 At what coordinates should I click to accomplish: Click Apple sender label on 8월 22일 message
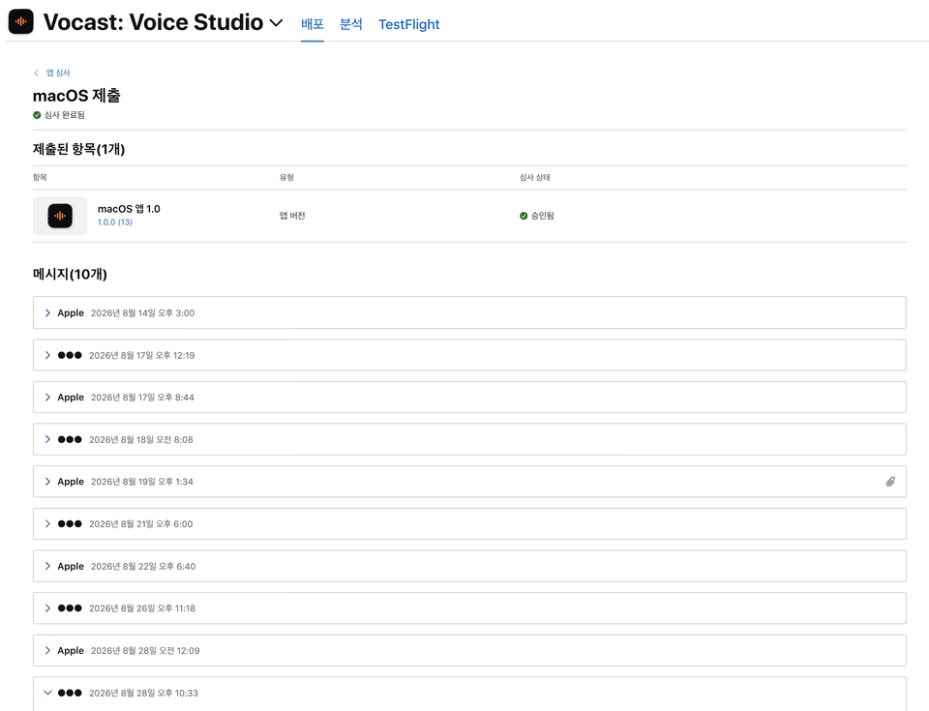(x=71, y=567)
